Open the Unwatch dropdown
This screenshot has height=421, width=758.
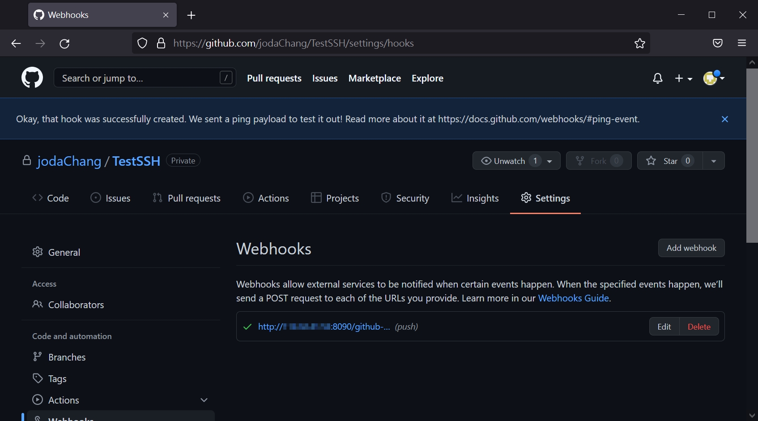click(516, 161)
